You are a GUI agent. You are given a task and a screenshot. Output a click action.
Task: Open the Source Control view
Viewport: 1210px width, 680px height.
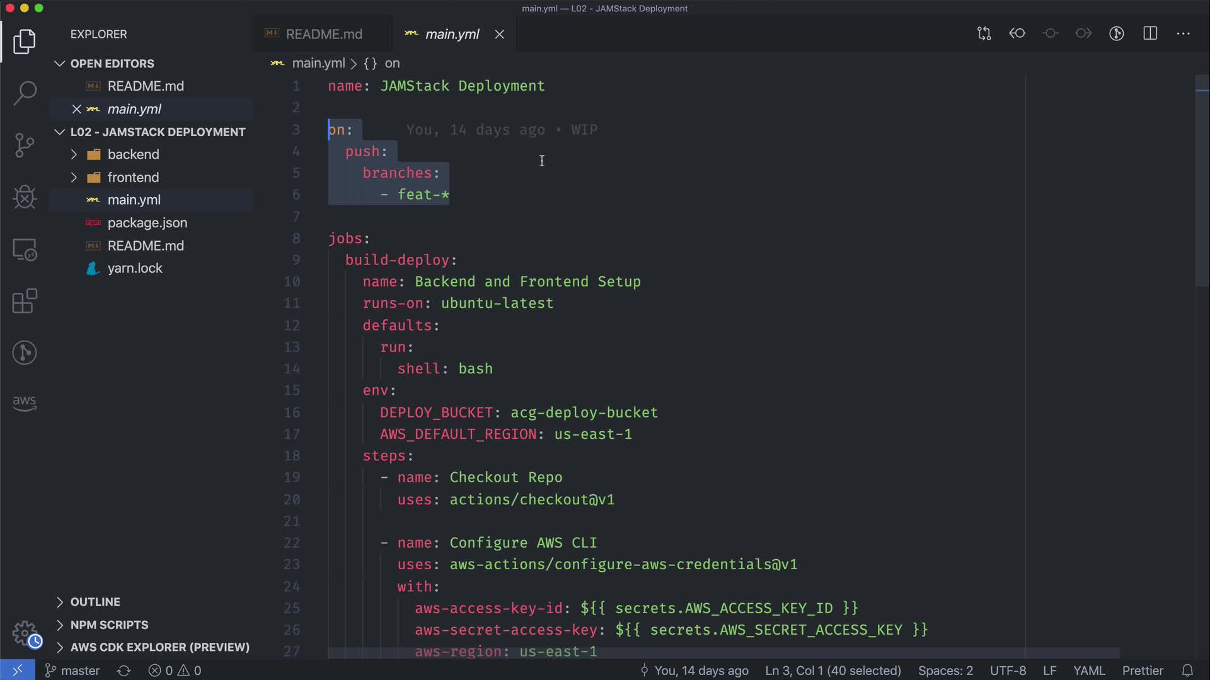(25, 145)
